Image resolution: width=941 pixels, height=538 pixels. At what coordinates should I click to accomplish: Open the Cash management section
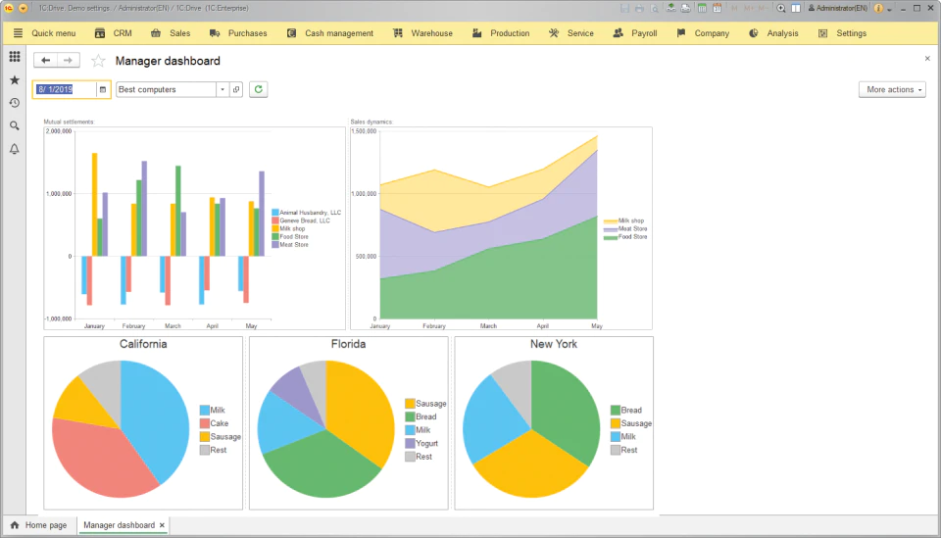pos(330,33)
